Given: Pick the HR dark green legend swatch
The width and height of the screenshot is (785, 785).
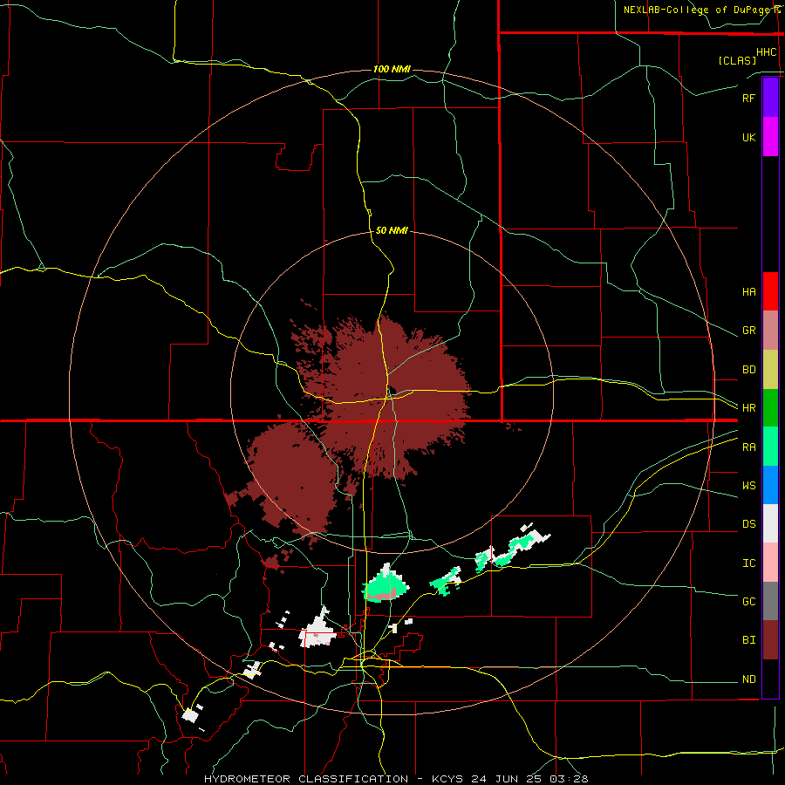Looking at the screenshot, I should [770, 408].
